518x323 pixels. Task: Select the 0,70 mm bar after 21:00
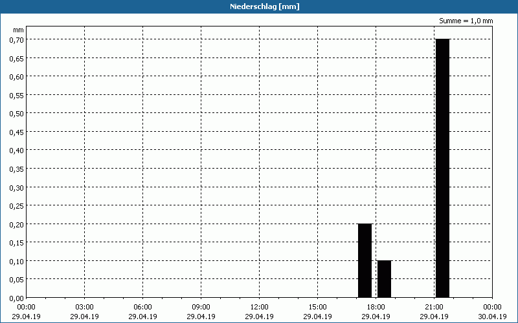point(442,168)
